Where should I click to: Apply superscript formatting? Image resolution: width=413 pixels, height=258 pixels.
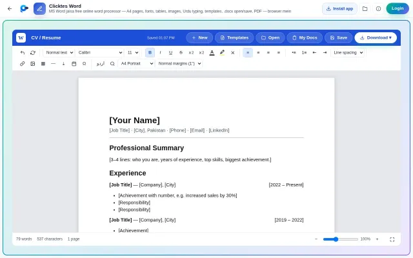201,53
